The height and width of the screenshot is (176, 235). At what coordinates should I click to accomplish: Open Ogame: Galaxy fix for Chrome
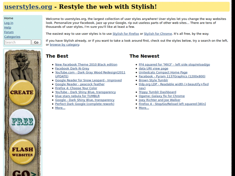tap(162, 96)
